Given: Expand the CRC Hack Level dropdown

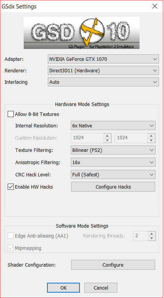Looking at the screenshot, I should tap(113, 175).
